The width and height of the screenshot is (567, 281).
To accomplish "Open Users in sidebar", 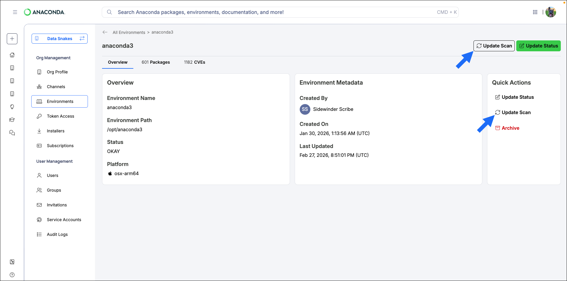I will click(x=60, y=175).
